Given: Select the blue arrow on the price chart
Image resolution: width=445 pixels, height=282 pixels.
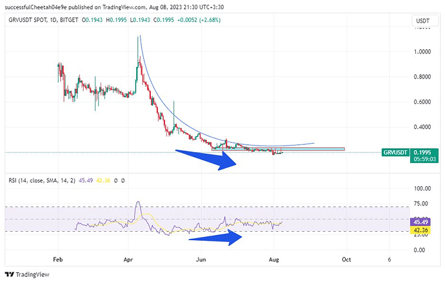Looking at the screenshot, I should click(x=209, y=158).
